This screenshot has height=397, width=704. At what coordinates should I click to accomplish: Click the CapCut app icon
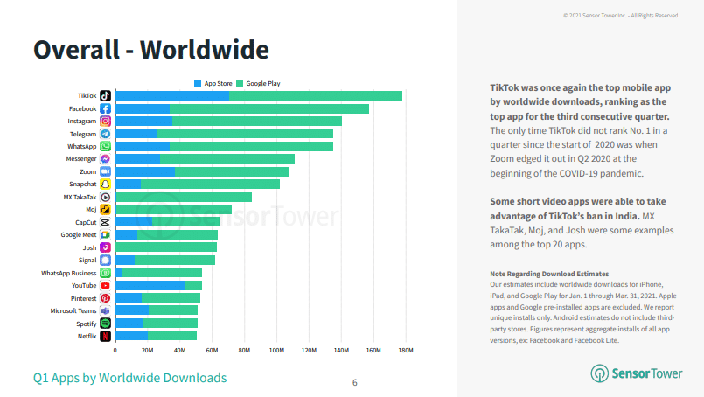click(x=105, y=222)
